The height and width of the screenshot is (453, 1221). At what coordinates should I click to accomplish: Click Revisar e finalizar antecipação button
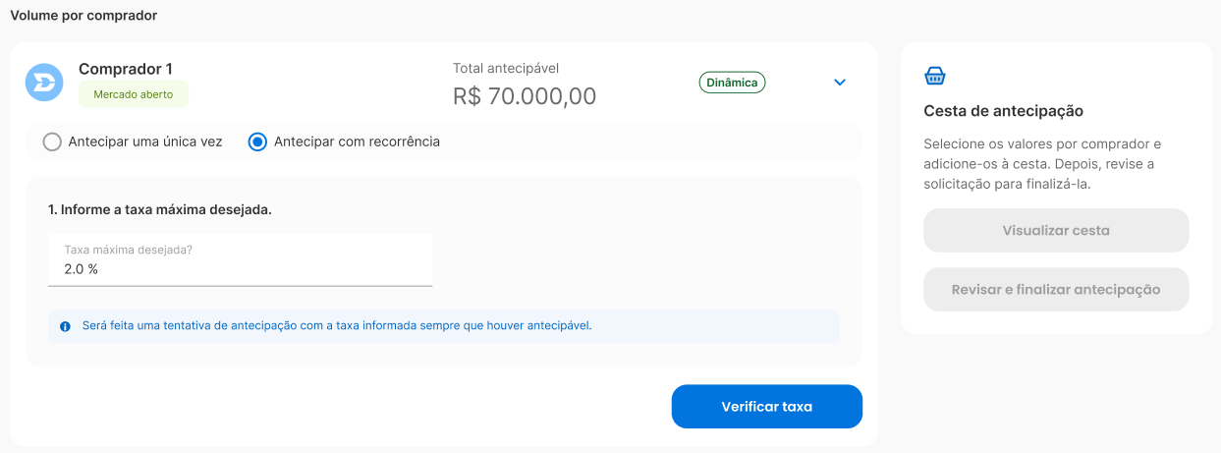(x=1056, y=290)
